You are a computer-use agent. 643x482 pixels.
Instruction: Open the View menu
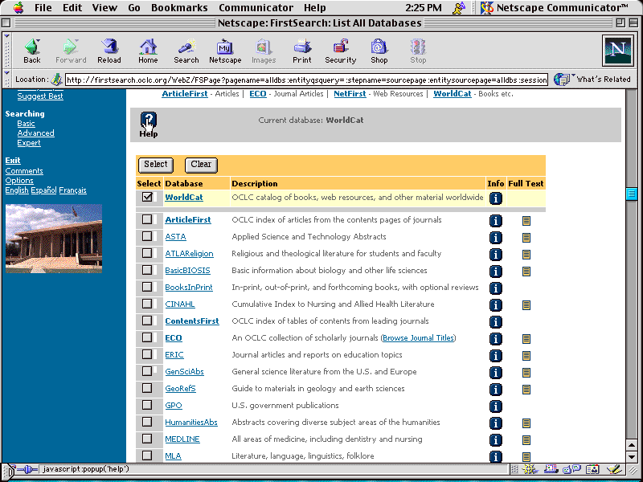pyautogui.click(x=104, y=7)
